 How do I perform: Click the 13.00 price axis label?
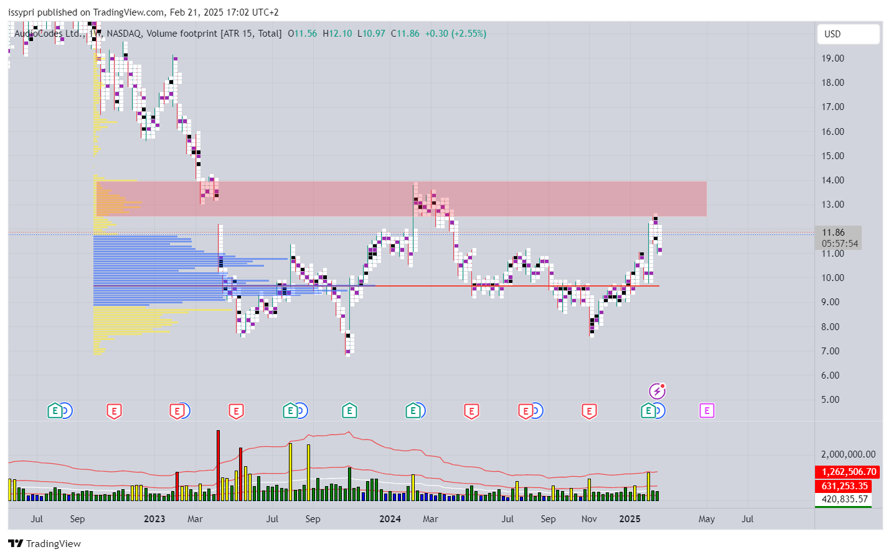tap(832, 205)
